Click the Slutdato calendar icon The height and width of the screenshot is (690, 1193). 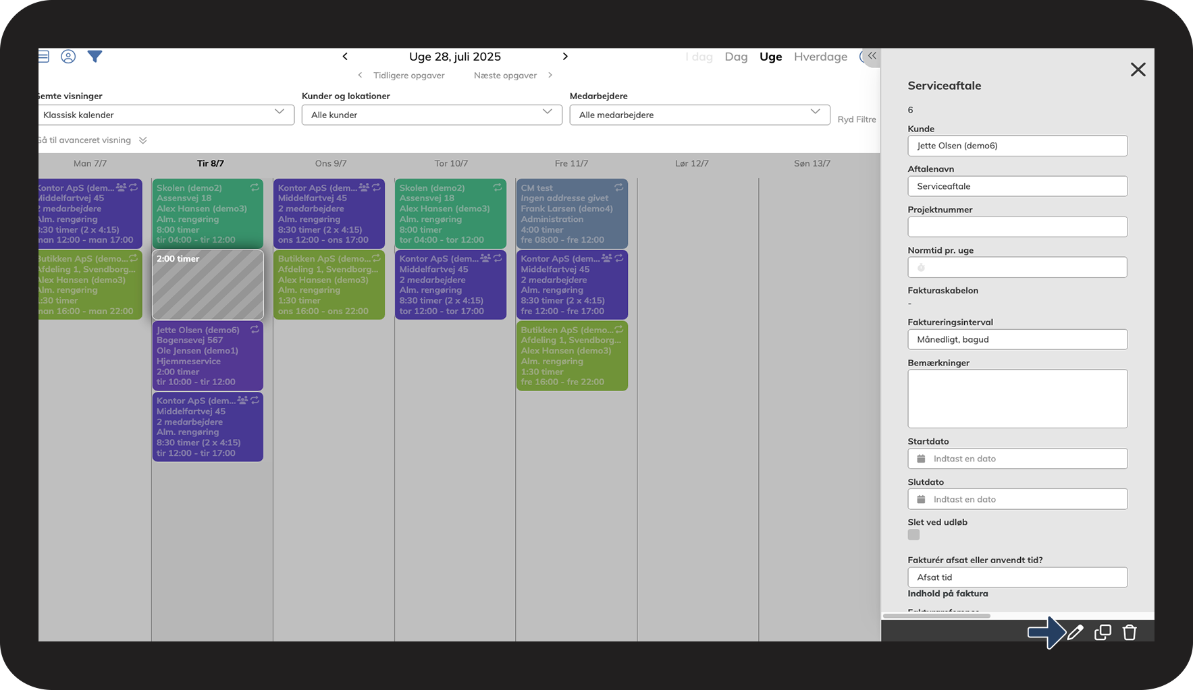coord(921,499)
